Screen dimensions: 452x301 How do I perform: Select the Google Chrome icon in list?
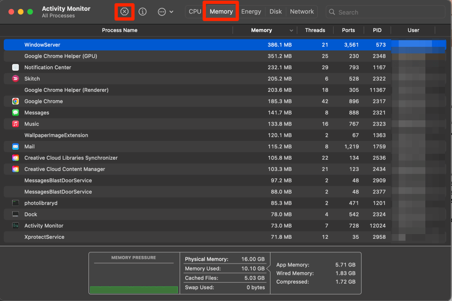click(15, 101)
